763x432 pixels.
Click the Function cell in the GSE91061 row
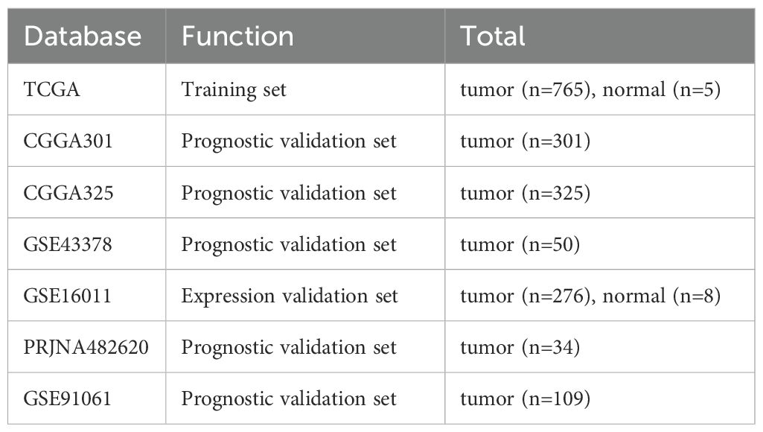point(289,398)
